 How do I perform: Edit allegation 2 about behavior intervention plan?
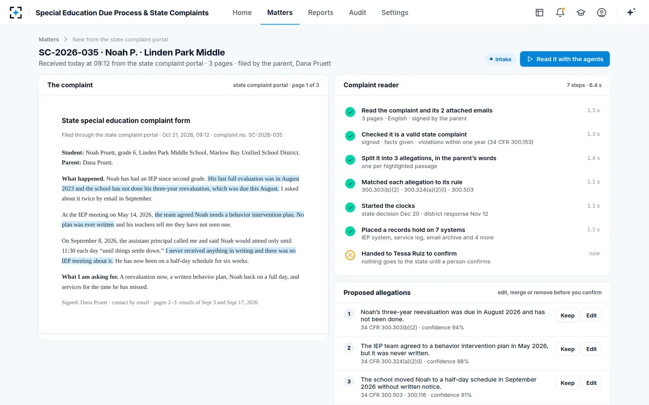591,349
